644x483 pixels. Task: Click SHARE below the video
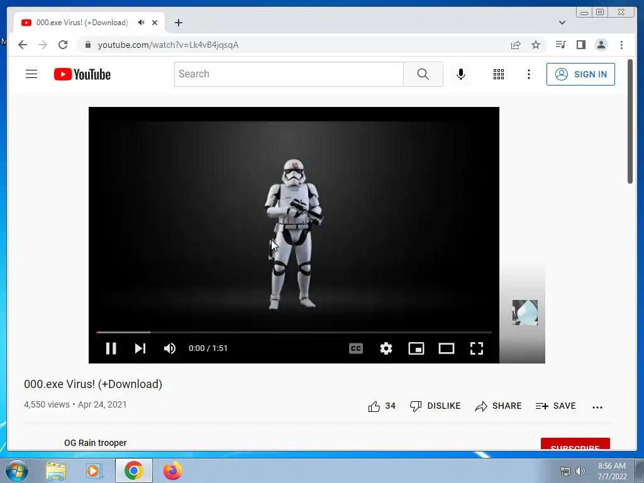pyautogui.click(x=498, y=406)
